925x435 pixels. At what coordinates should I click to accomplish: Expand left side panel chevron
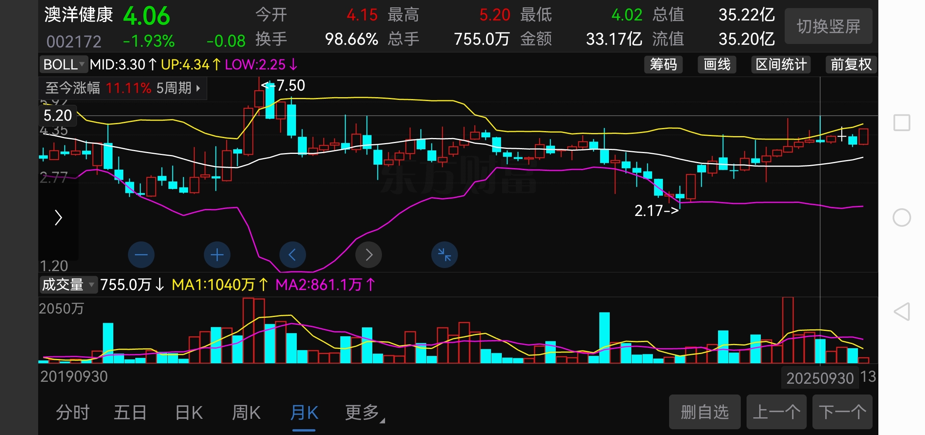[58, 217]
